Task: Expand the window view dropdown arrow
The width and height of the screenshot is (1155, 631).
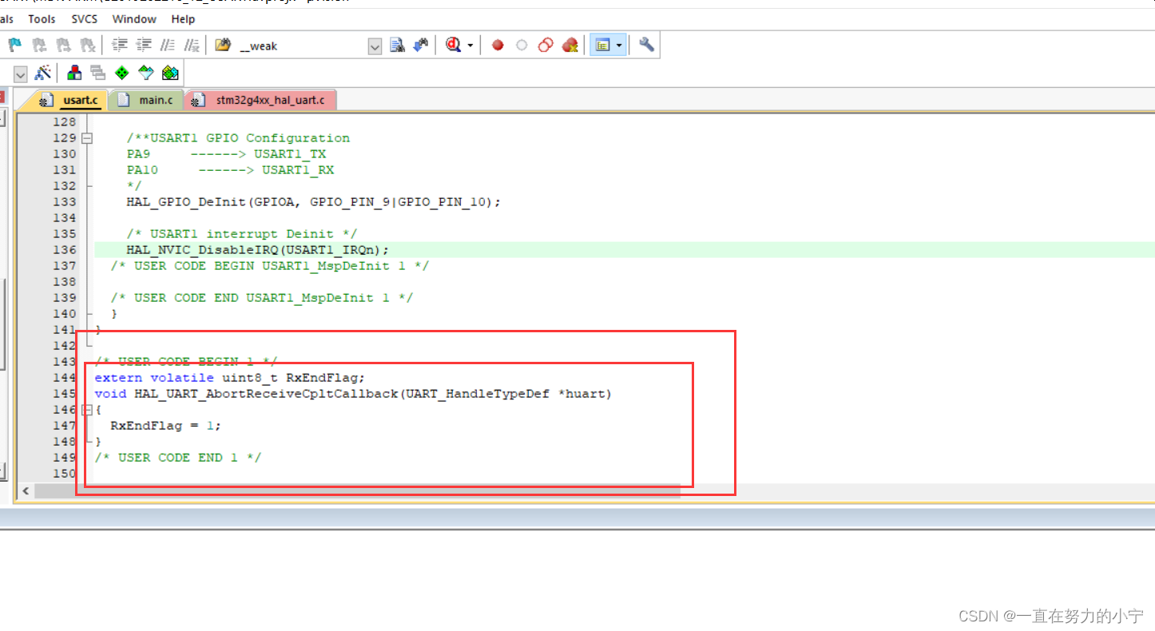Action: [619, 46]
